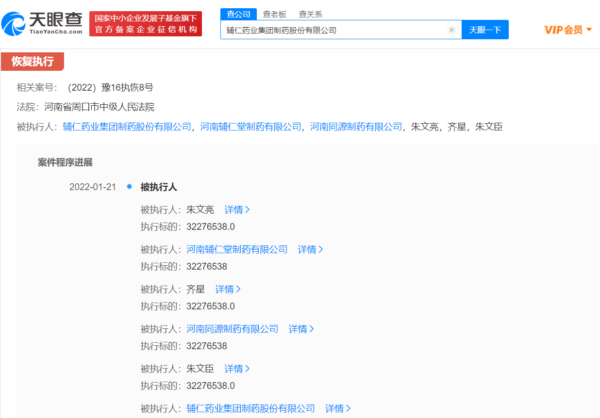Click 河南同源制药有限公司 link in progress list
600x418 pixels.
tap(233, 329)
